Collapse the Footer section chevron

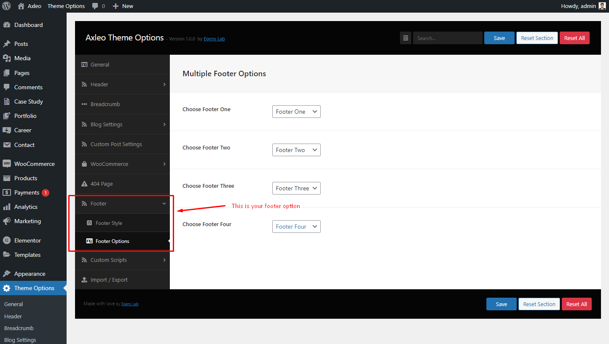164,204
